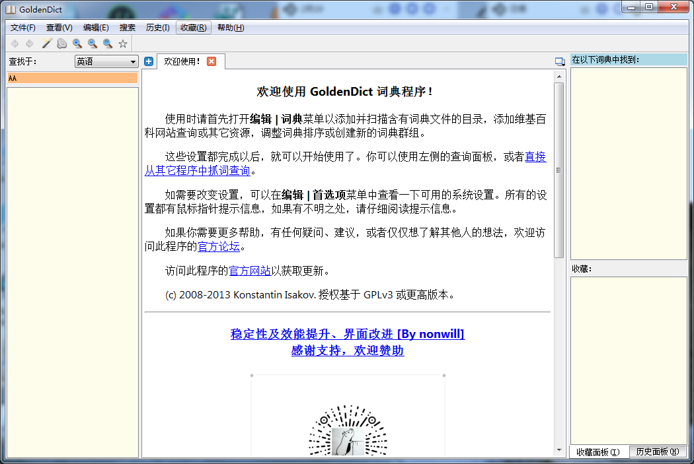Click the tab list icon right of the tab bar
Viewport: 694px width, 464px height.
[x=560, y=62]
